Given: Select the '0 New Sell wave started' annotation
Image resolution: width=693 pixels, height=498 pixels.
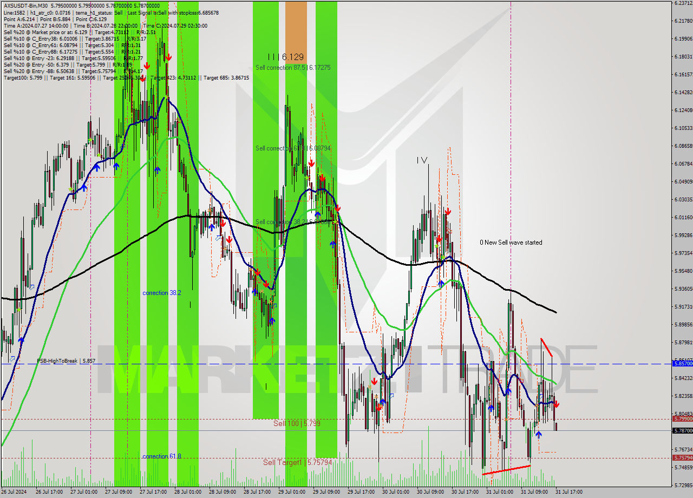Looking at the screenshot, I should pos(511,243).
